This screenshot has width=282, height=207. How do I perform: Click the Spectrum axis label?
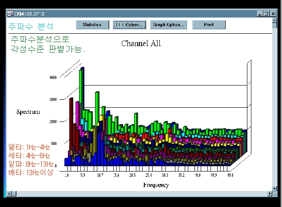(28, 112)
